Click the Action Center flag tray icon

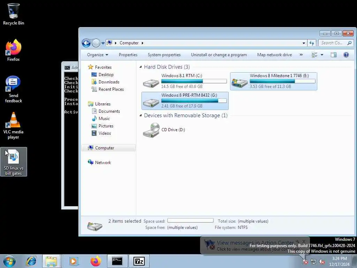(x=305, y=262)
